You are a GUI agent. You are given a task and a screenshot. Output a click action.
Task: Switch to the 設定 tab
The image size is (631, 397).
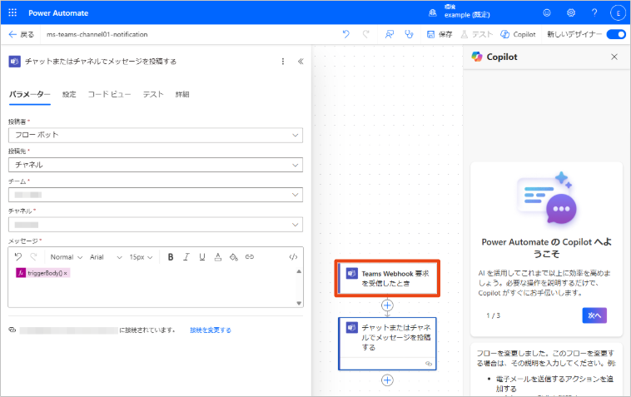[69, 95]
